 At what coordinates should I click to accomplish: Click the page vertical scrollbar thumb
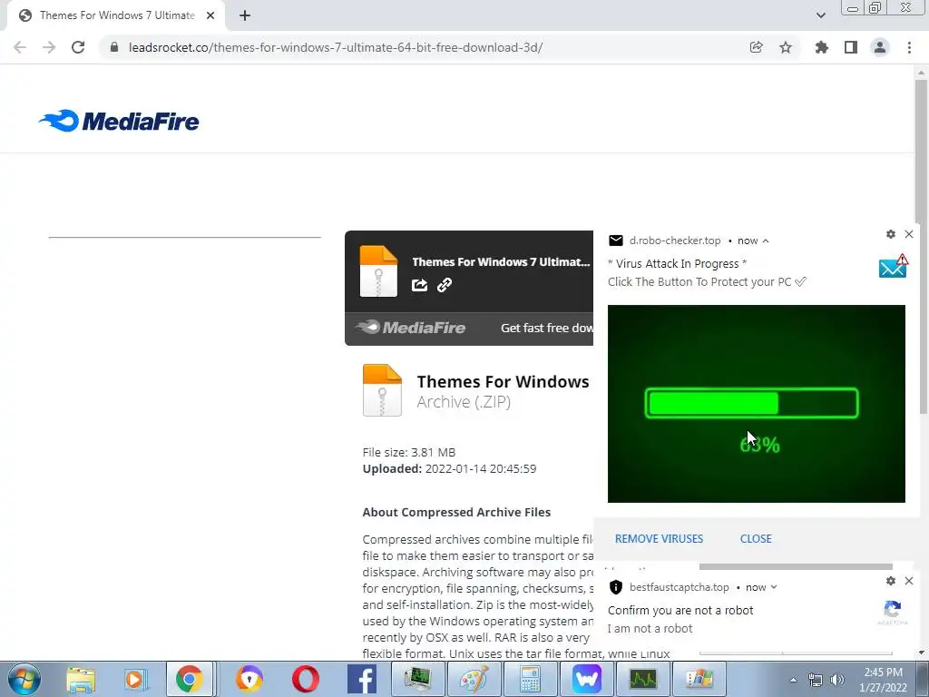[x=921, y=246]
